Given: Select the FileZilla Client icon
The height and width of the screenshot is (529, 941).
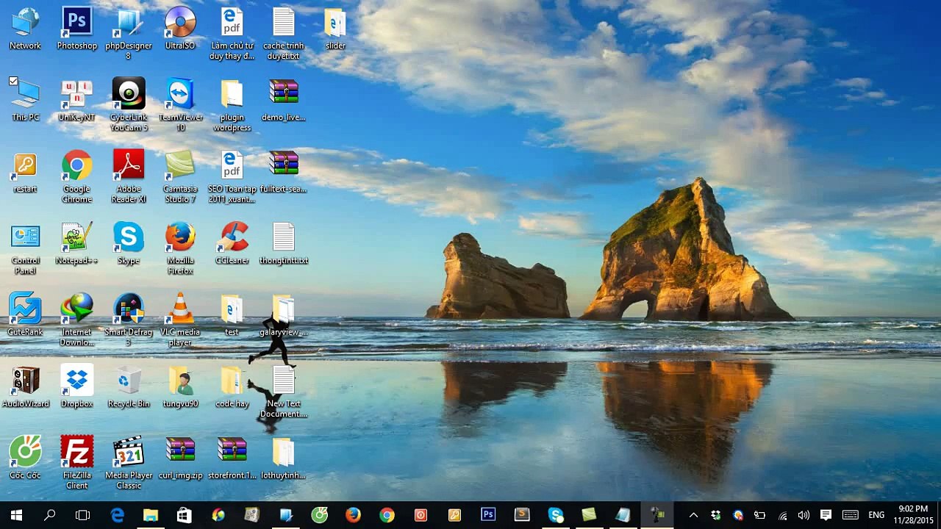Looking at the screenshot, I should coord(76,463).
